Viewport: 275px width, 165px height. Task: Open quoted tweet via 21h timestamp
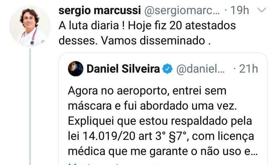coord(249,69)
